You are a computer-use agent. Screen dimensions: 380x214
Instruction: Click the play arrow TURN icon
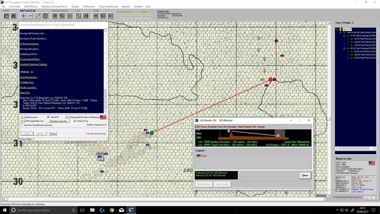tap(110, 16)
